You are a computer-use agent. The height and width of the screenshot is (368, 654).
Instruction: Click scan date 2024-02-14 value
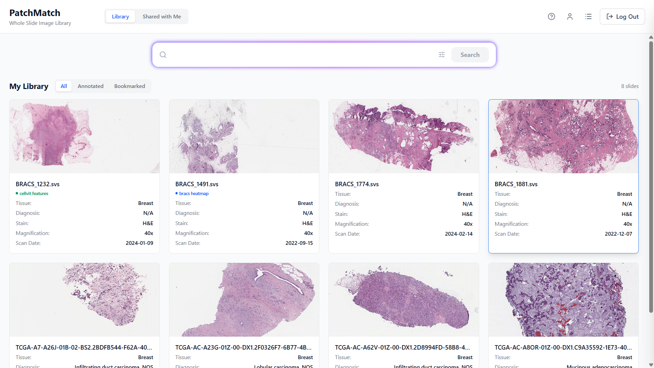coord(459,234)
